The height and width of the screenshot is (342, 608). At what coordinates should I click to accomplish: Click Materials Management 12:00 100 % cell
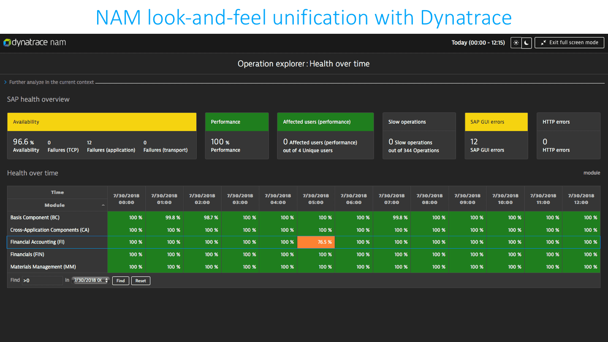point(581,267)
